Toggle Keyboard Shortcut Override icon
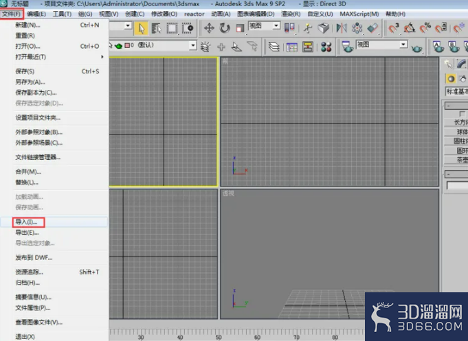The width and height of the screenshot is (468, 341). click(x=323, y=28)
